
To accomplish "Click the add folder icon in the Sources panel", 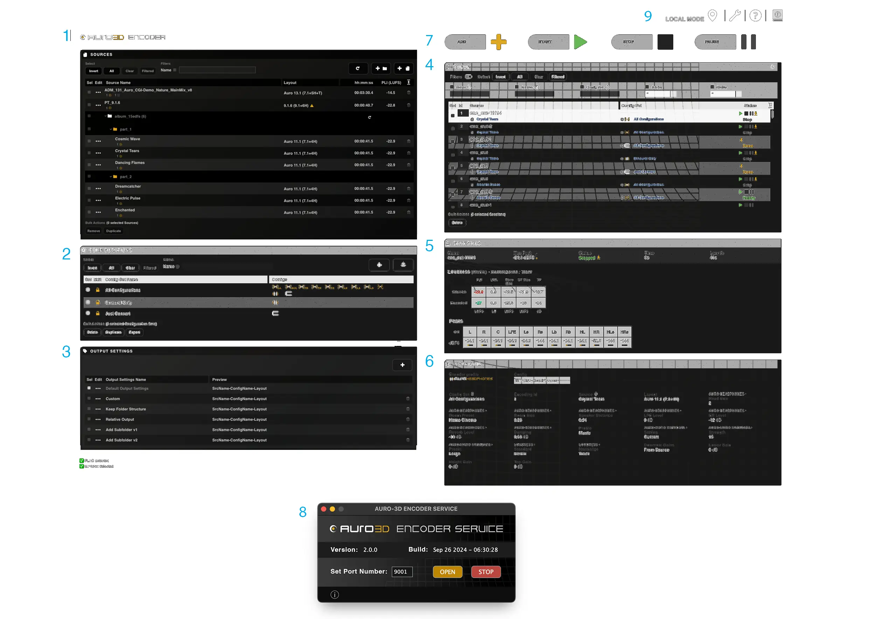I will point(381,69).
